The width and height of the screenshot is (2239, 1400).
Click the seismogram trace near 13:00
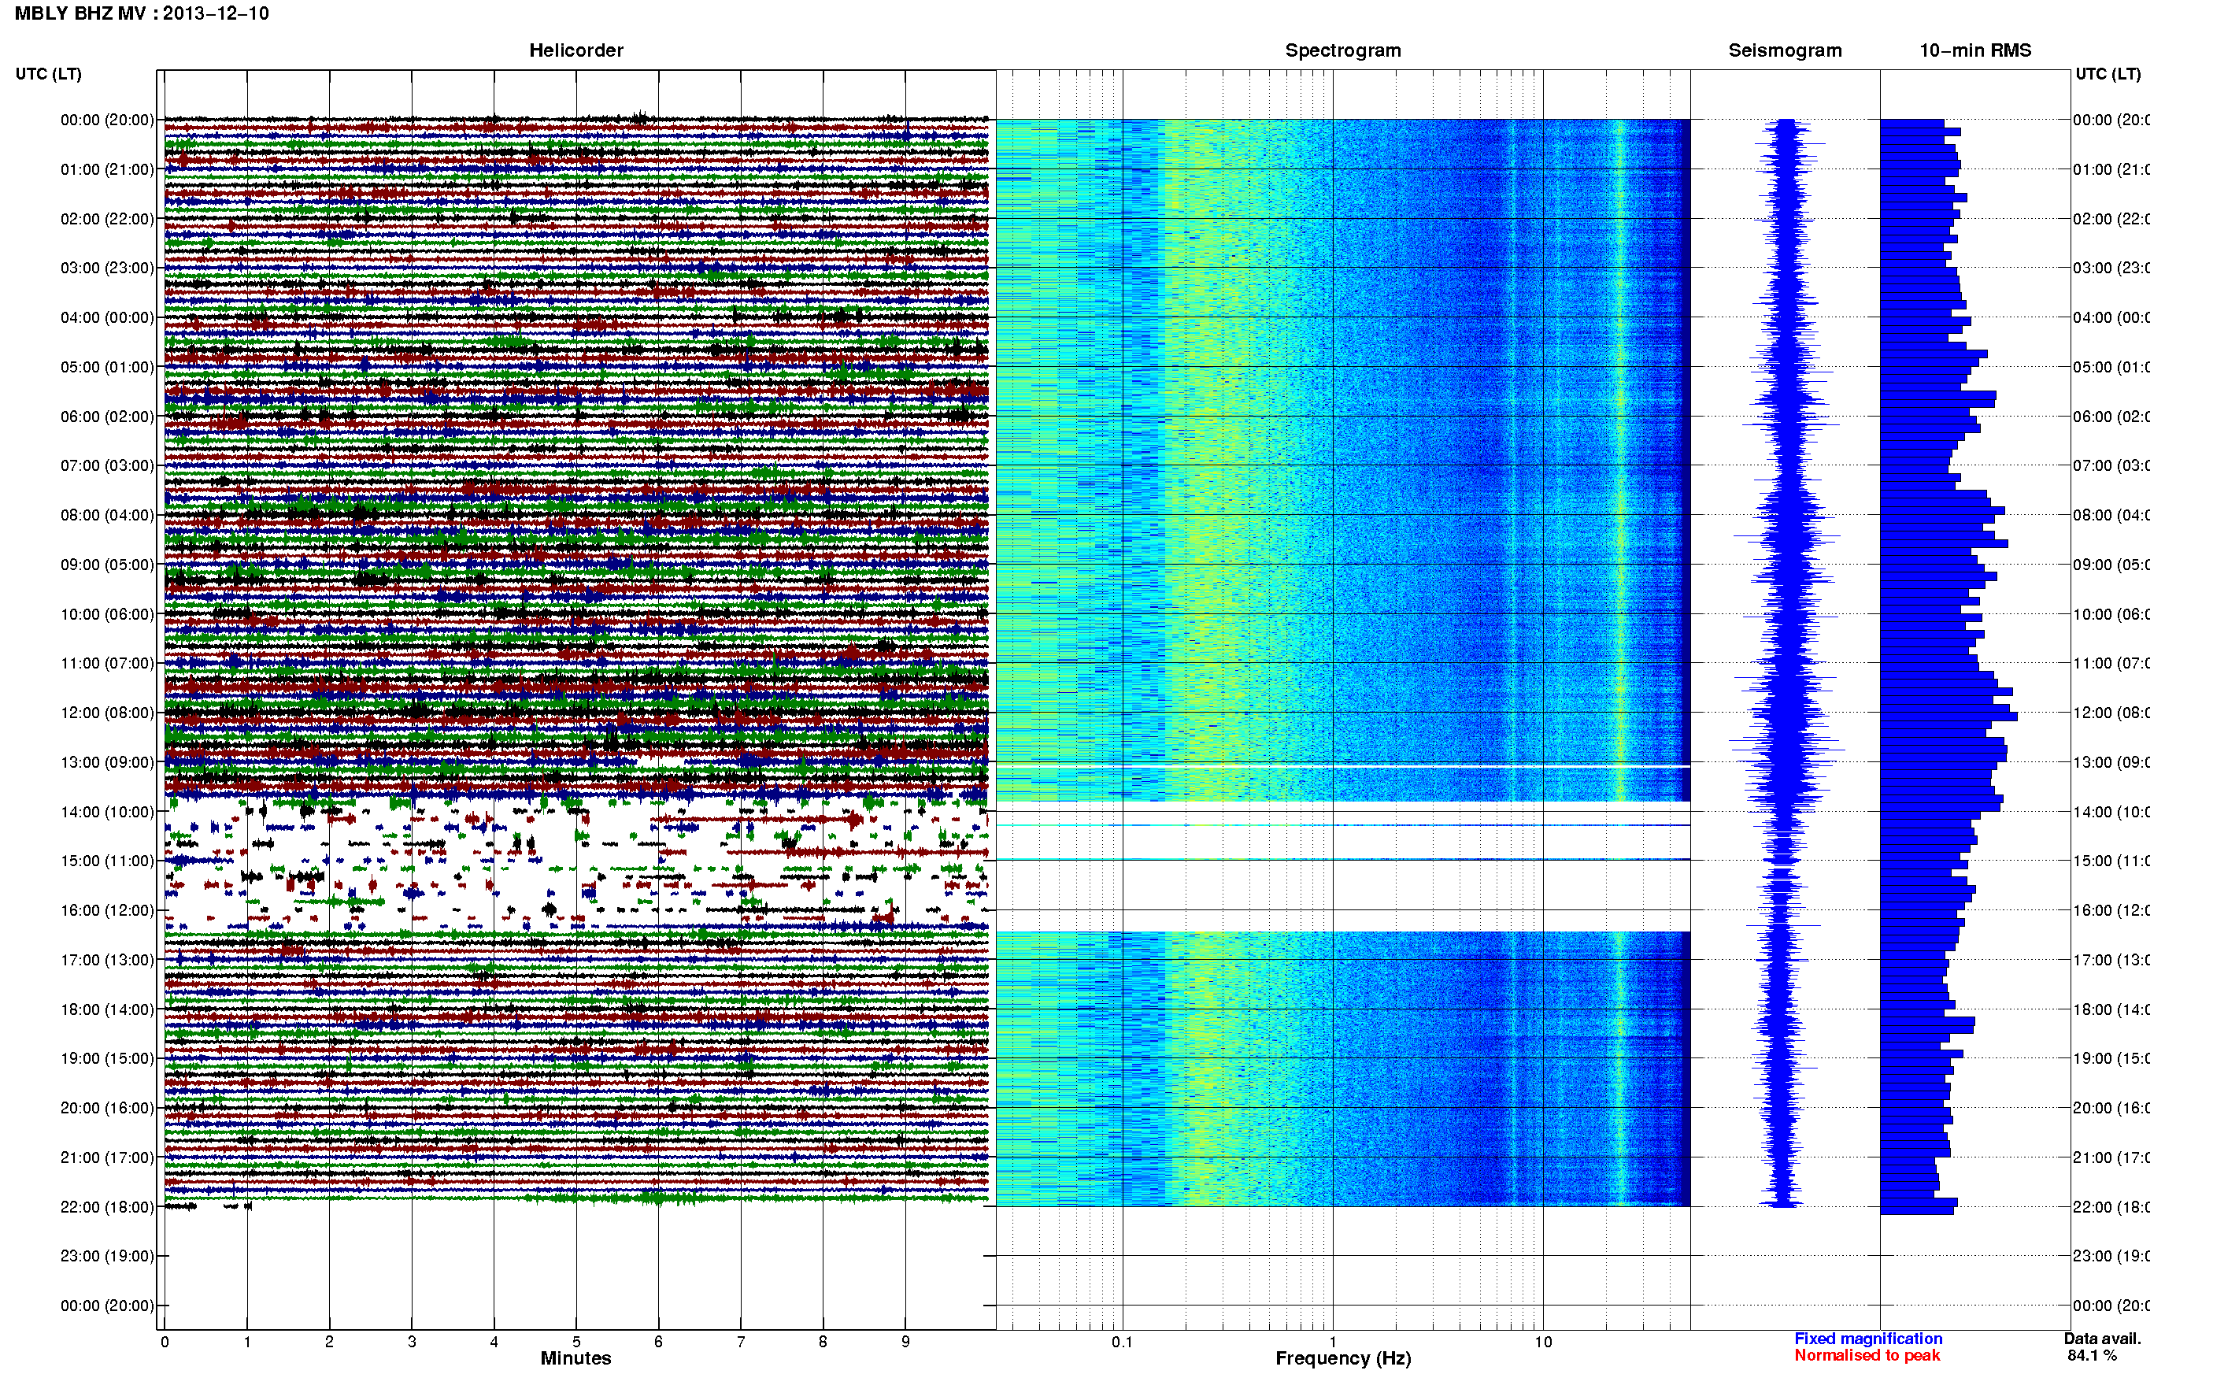click(x=1787, y=762)
